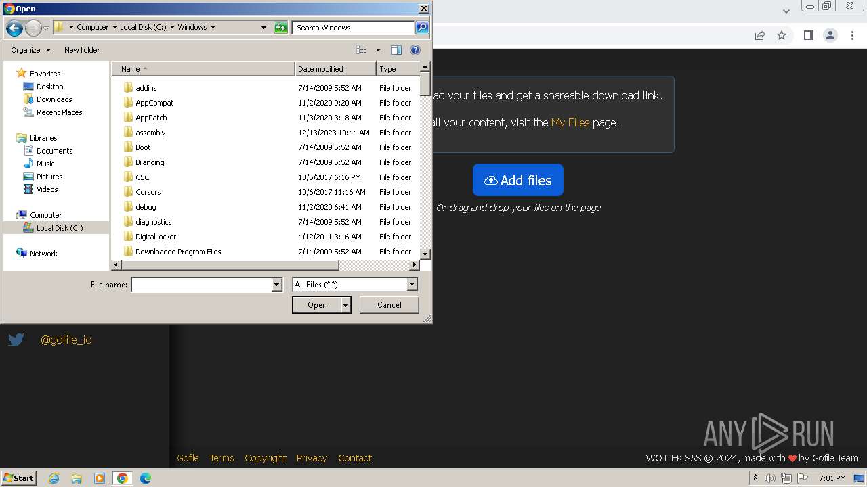
Task: Open File Explorer from the taskbar
Action: (x=77, y=478)
